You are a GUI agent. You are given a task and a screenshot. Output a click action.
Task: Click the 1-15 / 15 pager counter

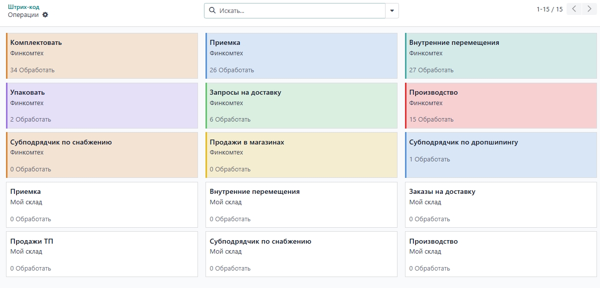[549, 9]
